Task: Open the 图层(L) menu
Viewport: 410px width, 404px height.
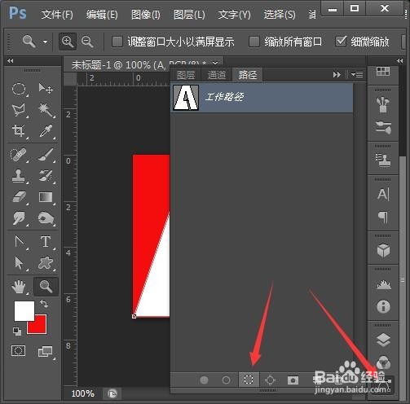Action: (x=189, y=14)
